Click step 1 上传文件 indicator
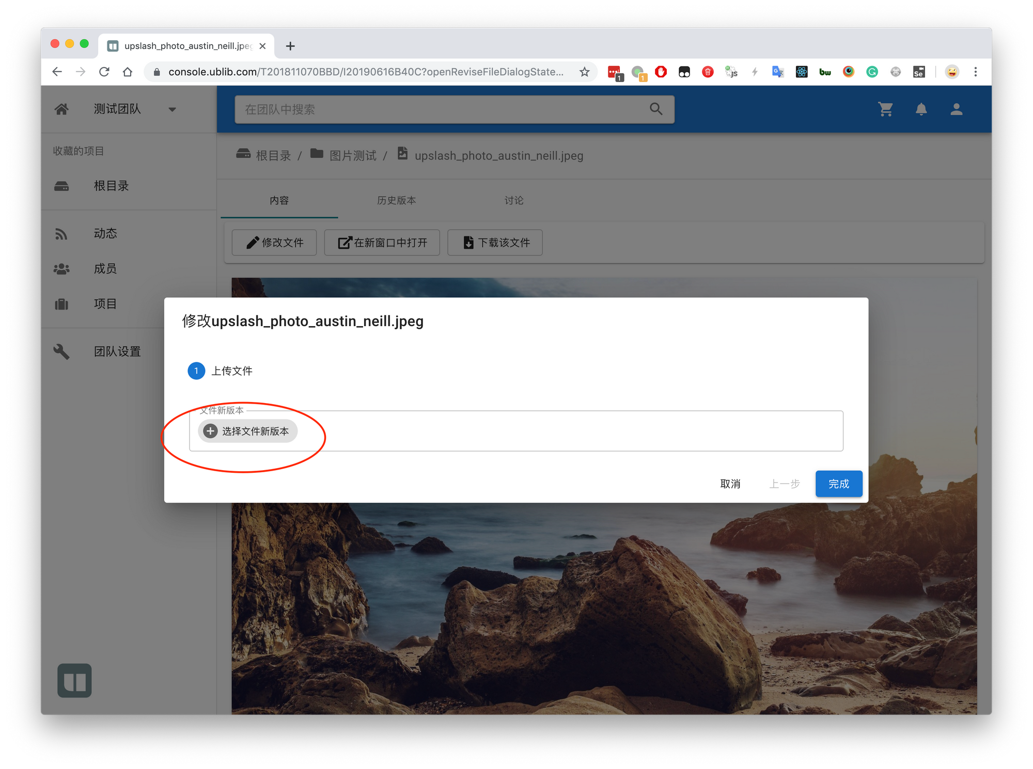 196,371
